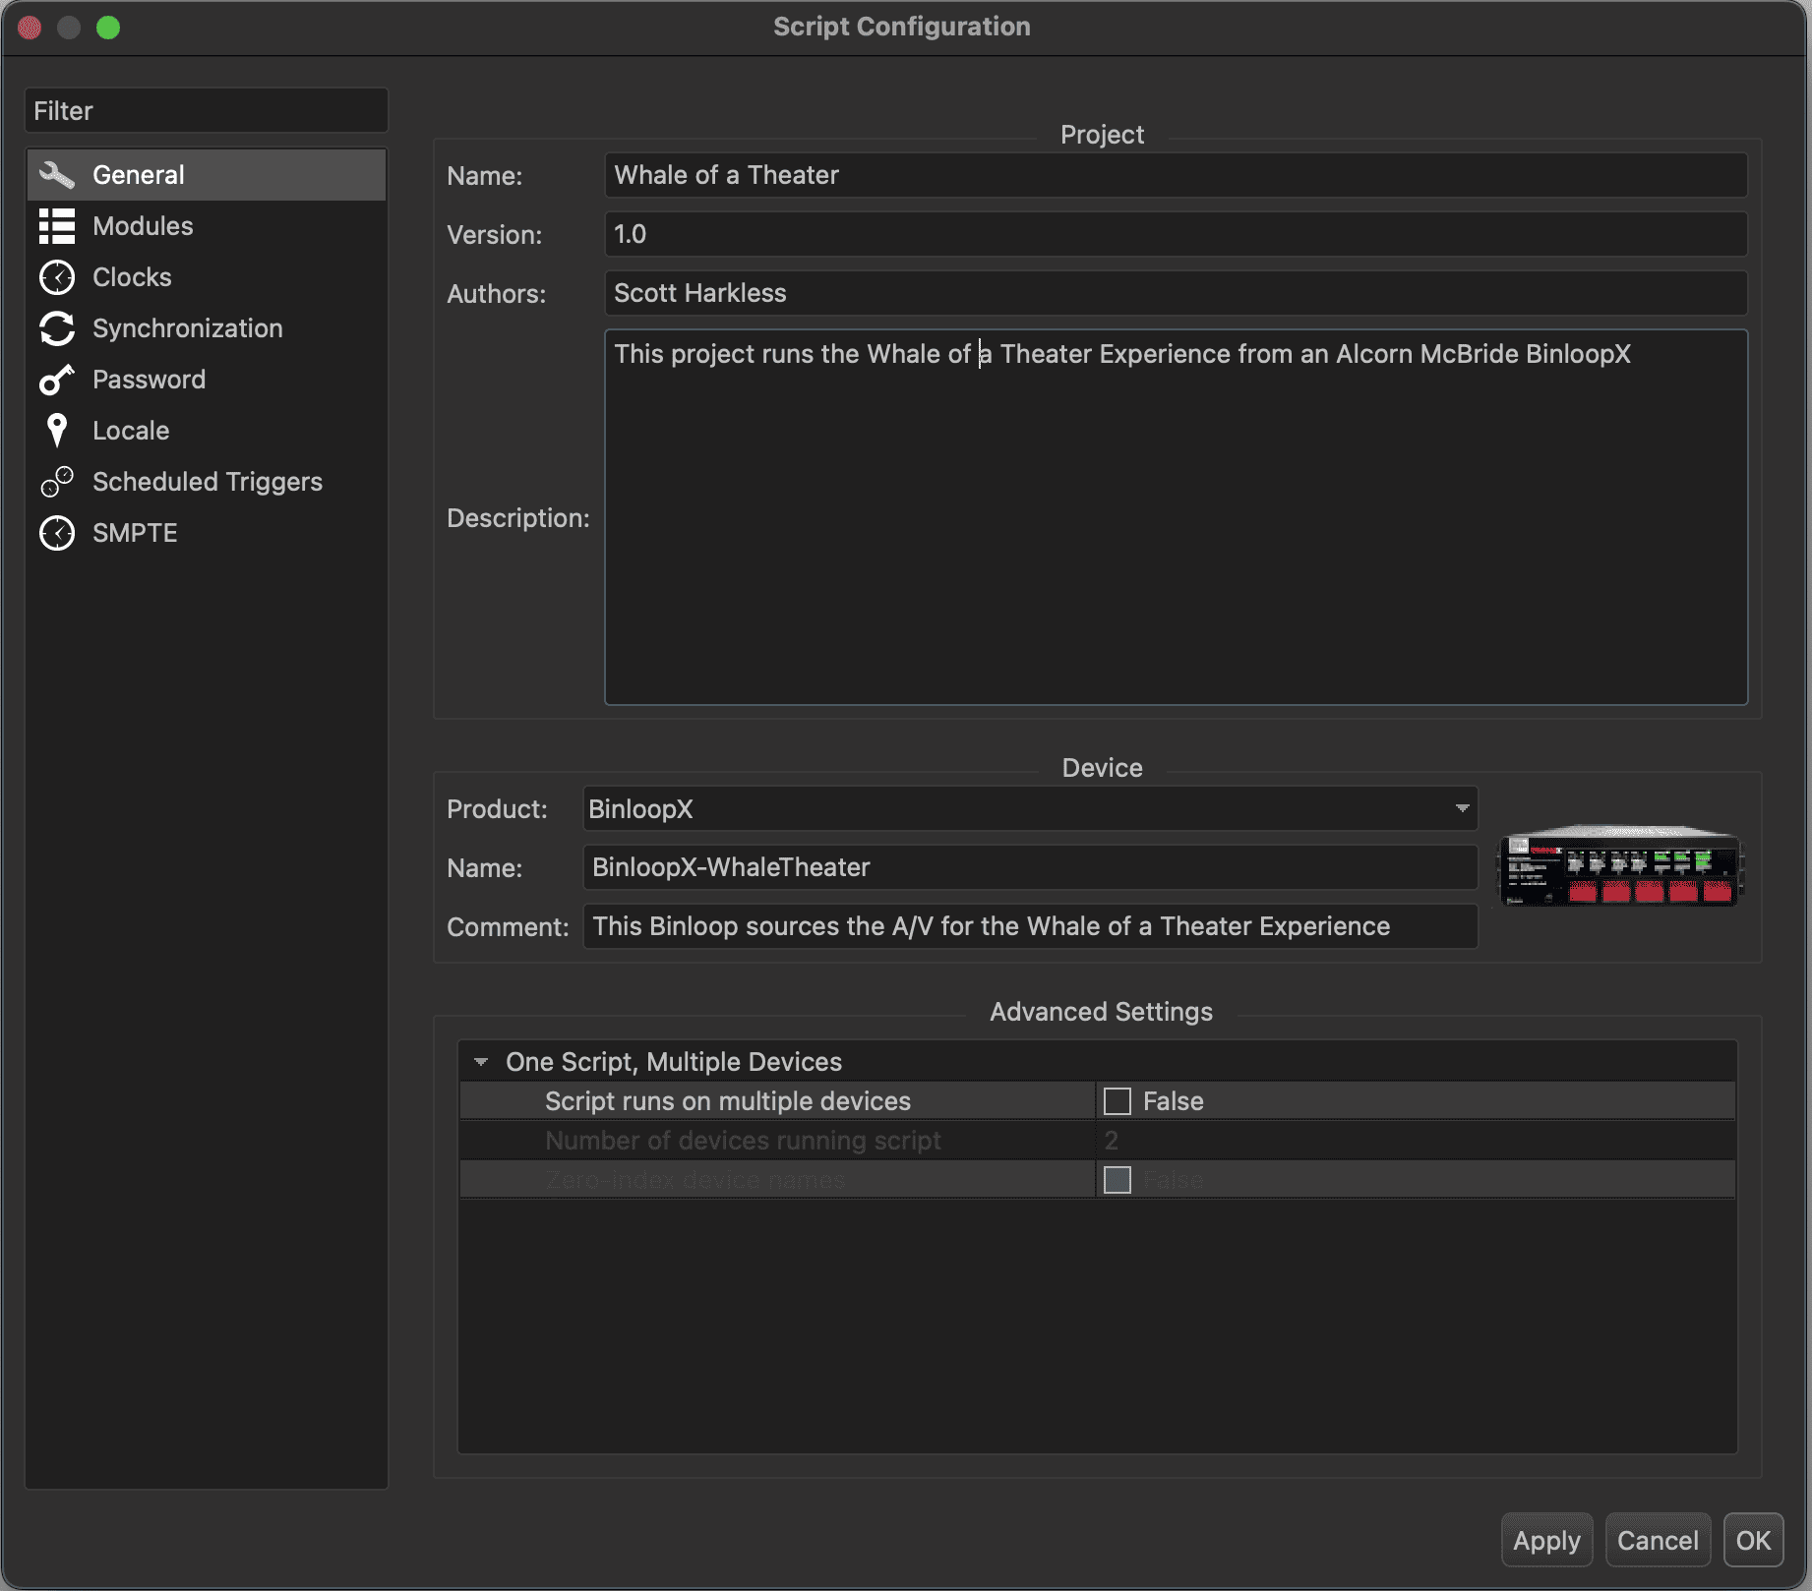1812x1591 pixels.
Task: Click the Synchronization arrows icon
Action: (x=57, y=328)
